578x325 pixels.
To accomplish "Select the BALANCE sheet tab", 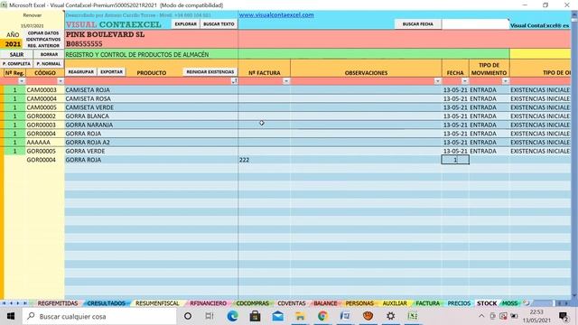I will [325, 303].
